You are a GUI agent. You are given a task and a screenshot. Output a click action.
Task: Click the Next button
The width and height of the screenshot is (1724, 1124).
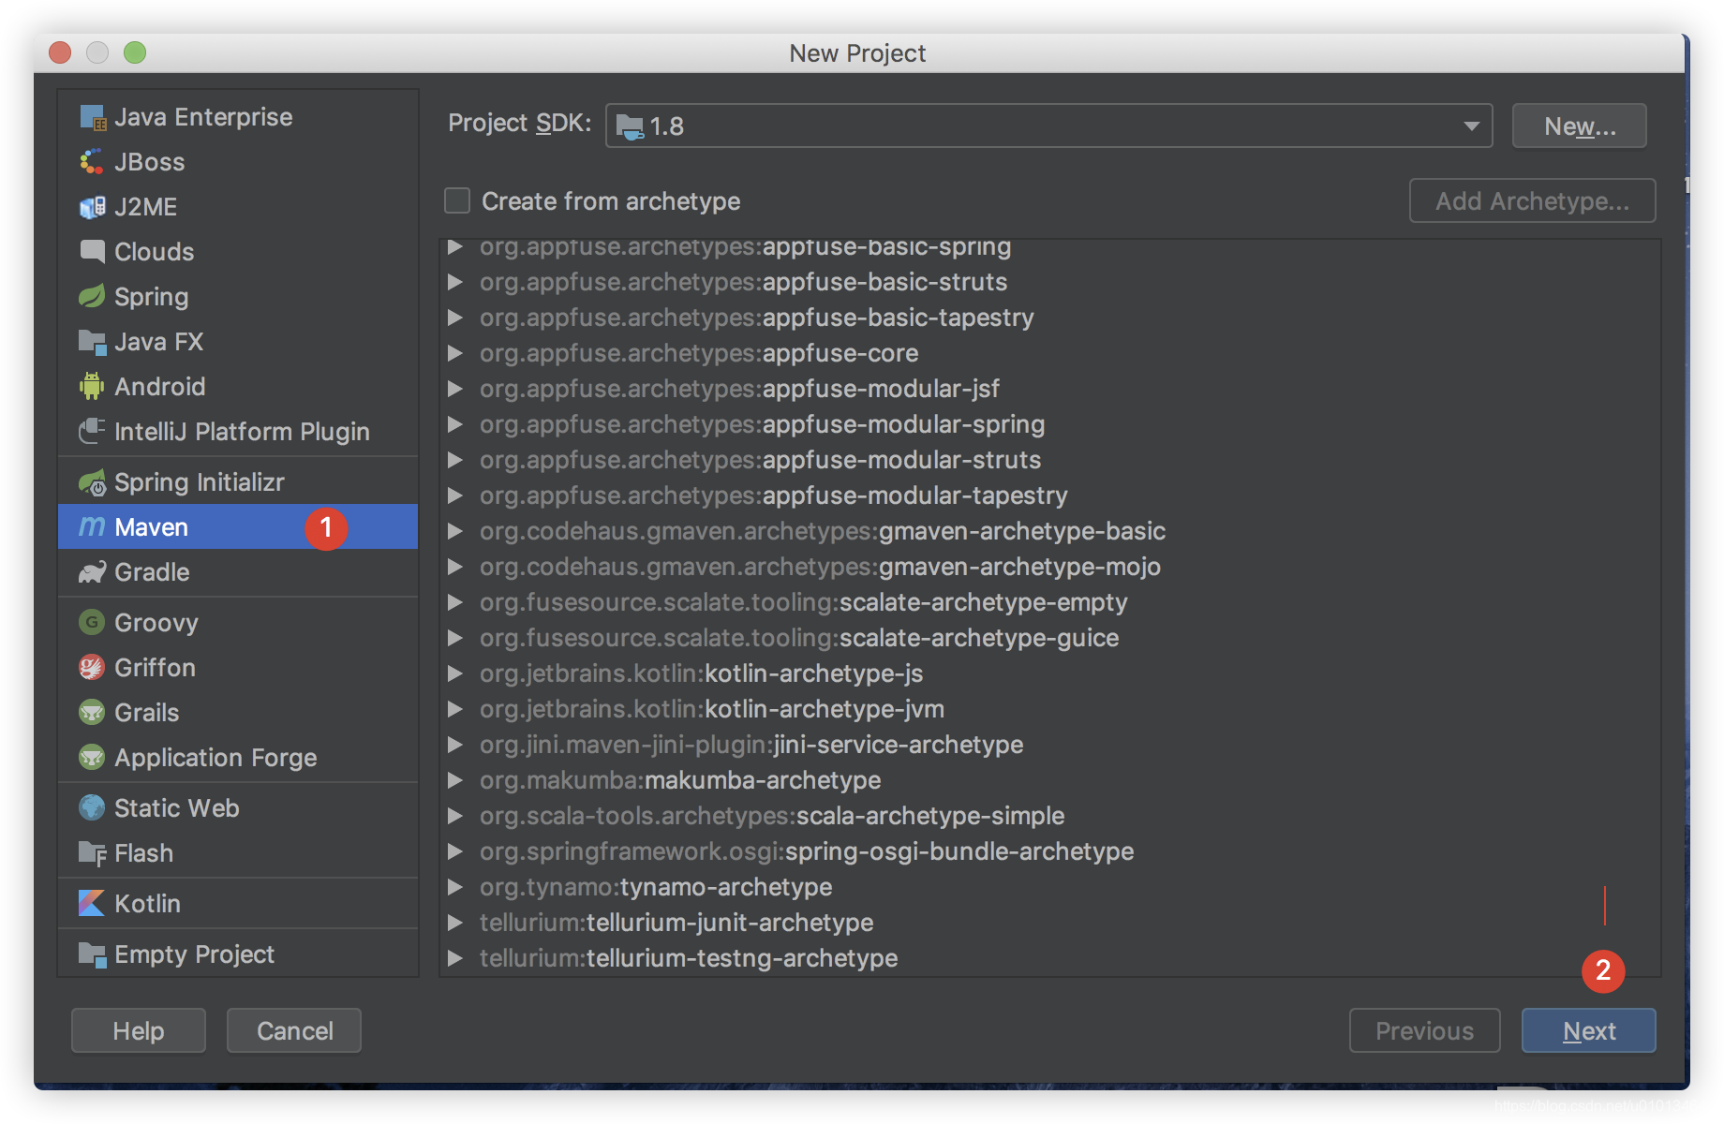[1589, 1030]
